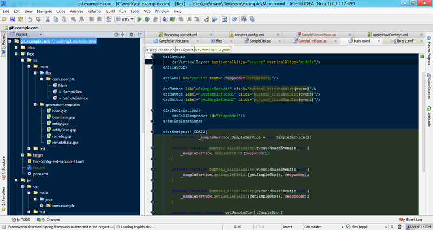Click the Back navigation arrow icon
This screenshot has height=230, width=433.
pos(91,19)
